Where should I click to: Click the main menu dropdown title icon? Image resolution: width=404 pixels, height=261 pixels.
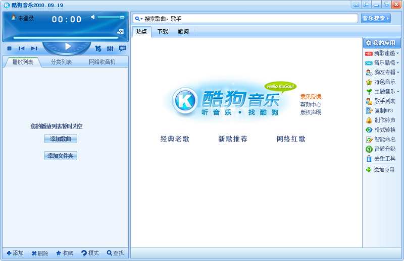tap(386, 5)
